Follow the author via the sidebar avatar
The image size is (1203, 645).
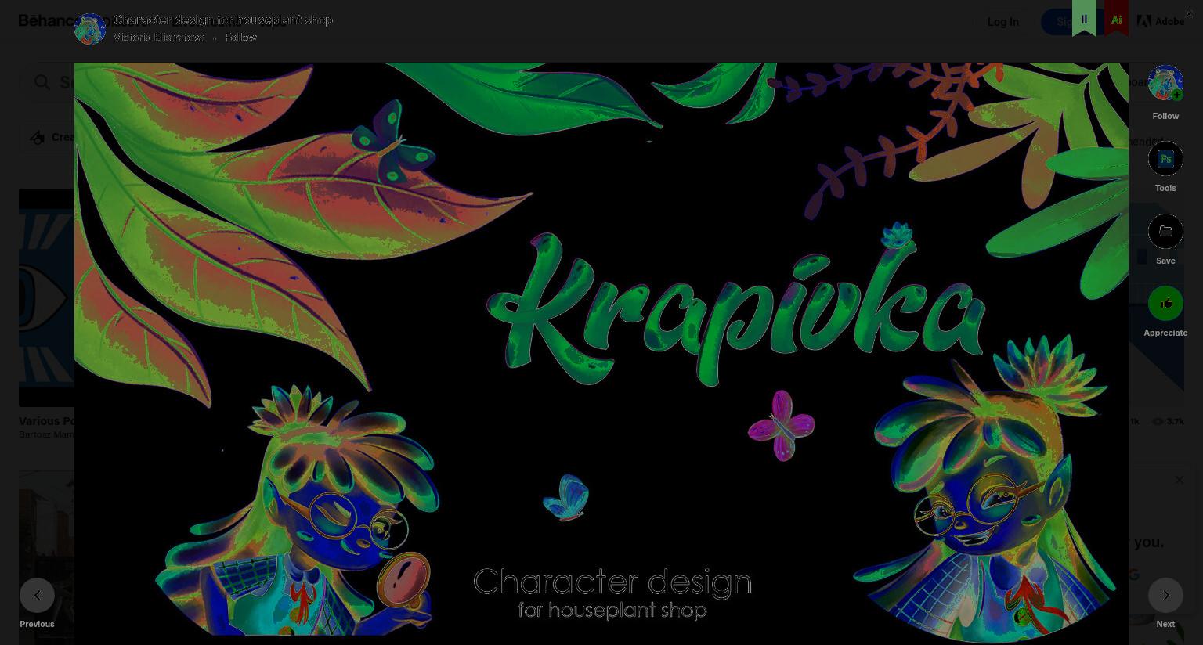(x=1165, y=82)
